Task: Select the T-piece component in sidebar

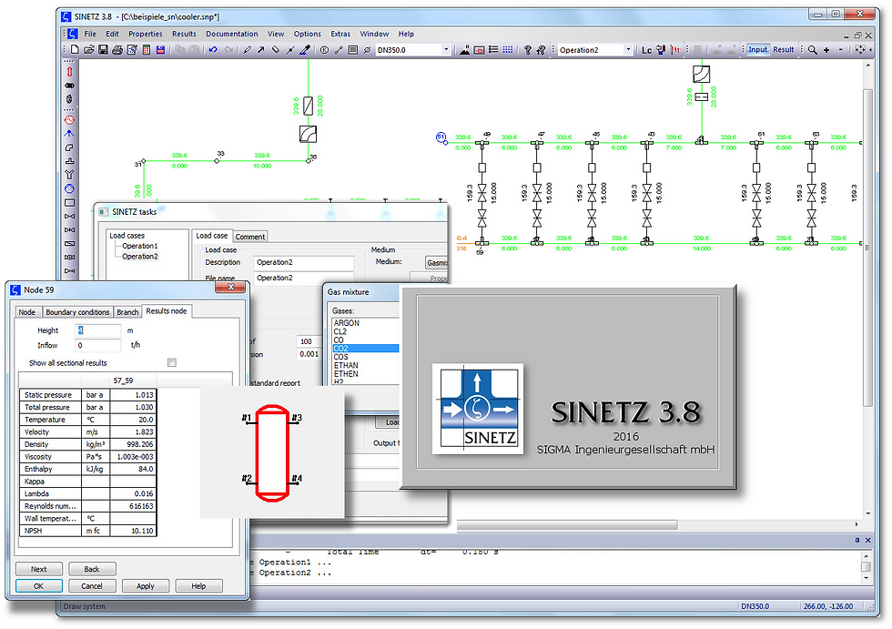Action: tap(69, 161)
